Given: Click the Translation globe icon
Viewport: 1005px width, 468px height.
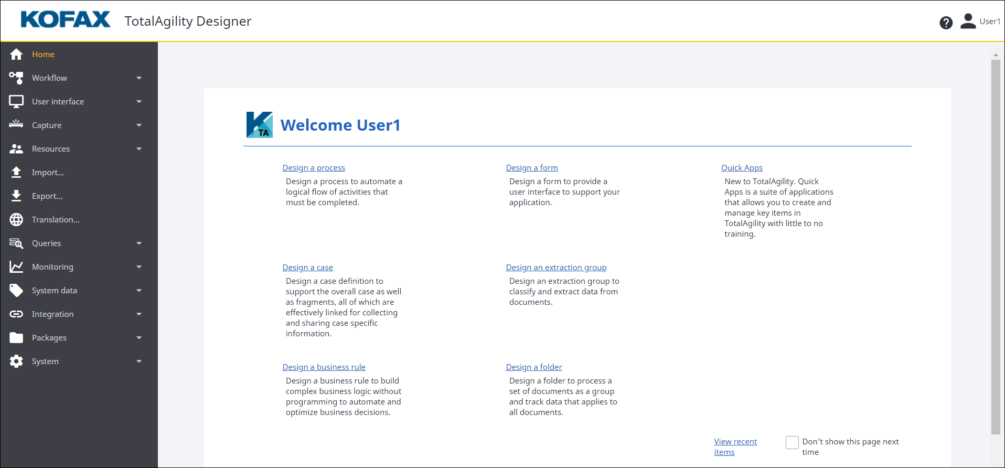Looking at the screenshot, I should pos(16,220).
